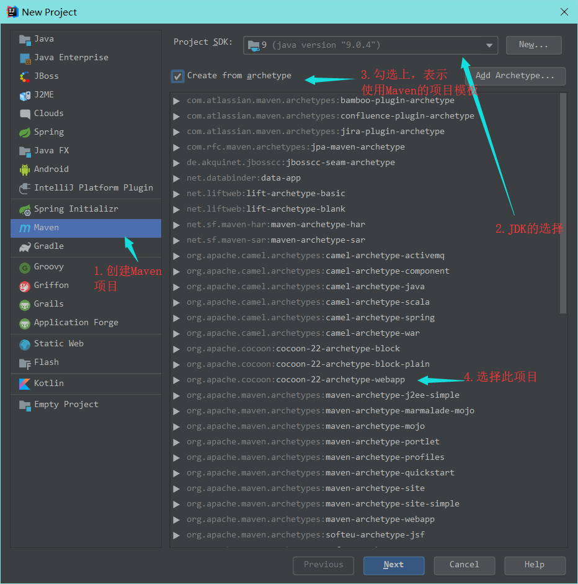578x584 pixels.
Task: Select Android in the project list
Action: (86, 169)
